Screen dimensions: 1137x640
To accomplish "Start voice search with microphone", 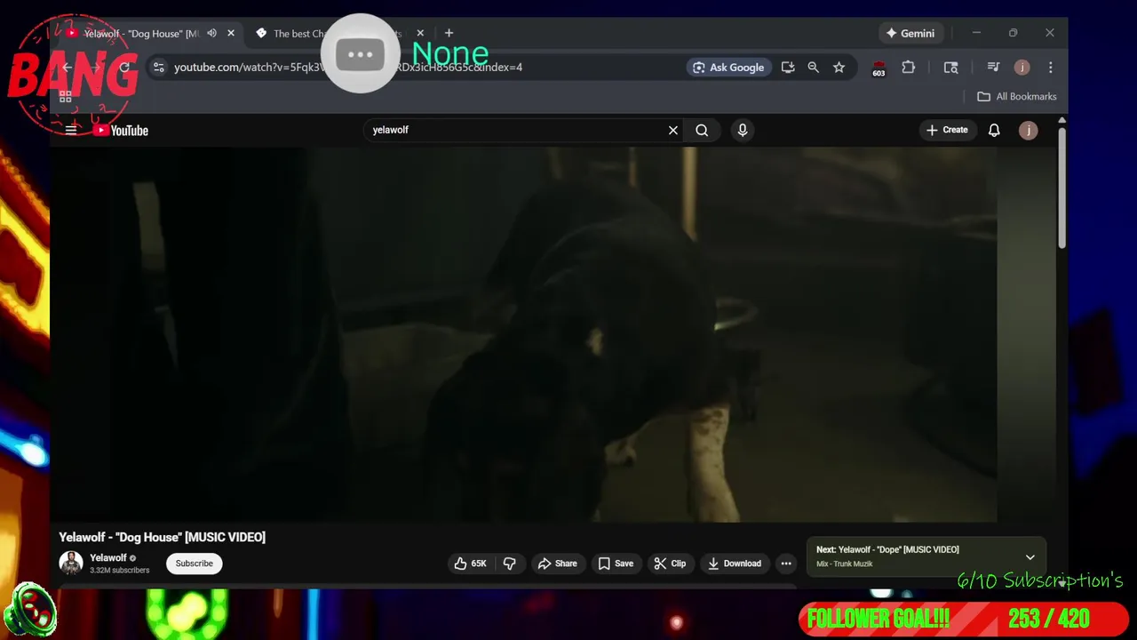I will tap(743, 131).
